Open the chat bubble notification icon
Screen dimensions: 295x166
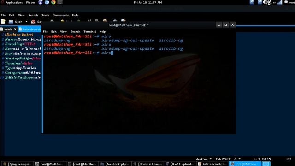[286, 2]
